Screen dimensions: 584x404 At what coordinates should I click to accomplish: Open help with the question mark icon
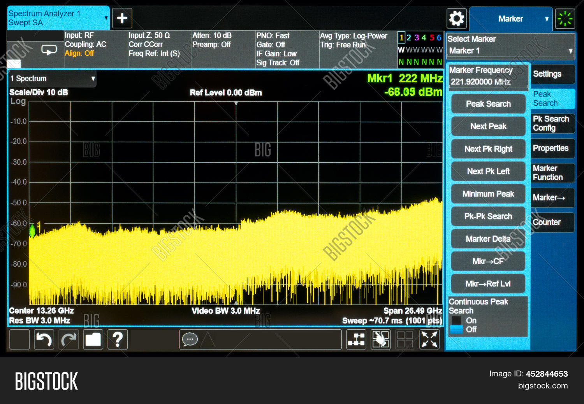point(118,339)
